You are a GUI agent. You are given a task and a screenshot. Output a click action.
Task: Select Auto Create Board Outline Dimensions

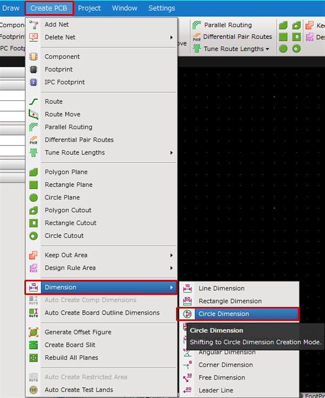pyautogui.click(x=101, y=313)
